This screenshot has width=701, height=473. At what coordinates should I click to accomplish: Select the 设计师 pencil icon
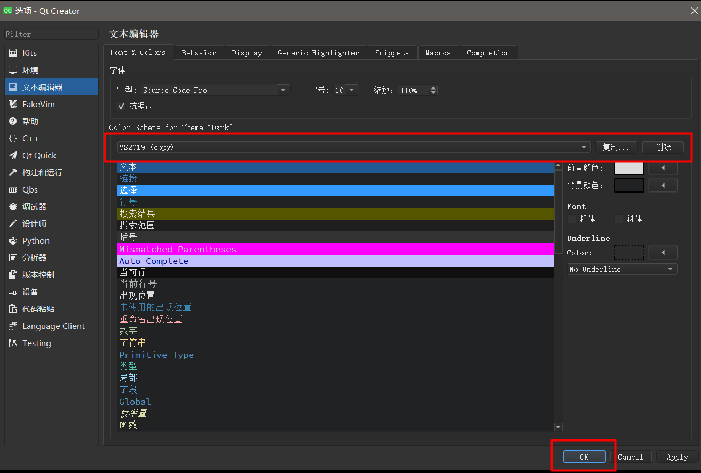[x=13, y=224]
